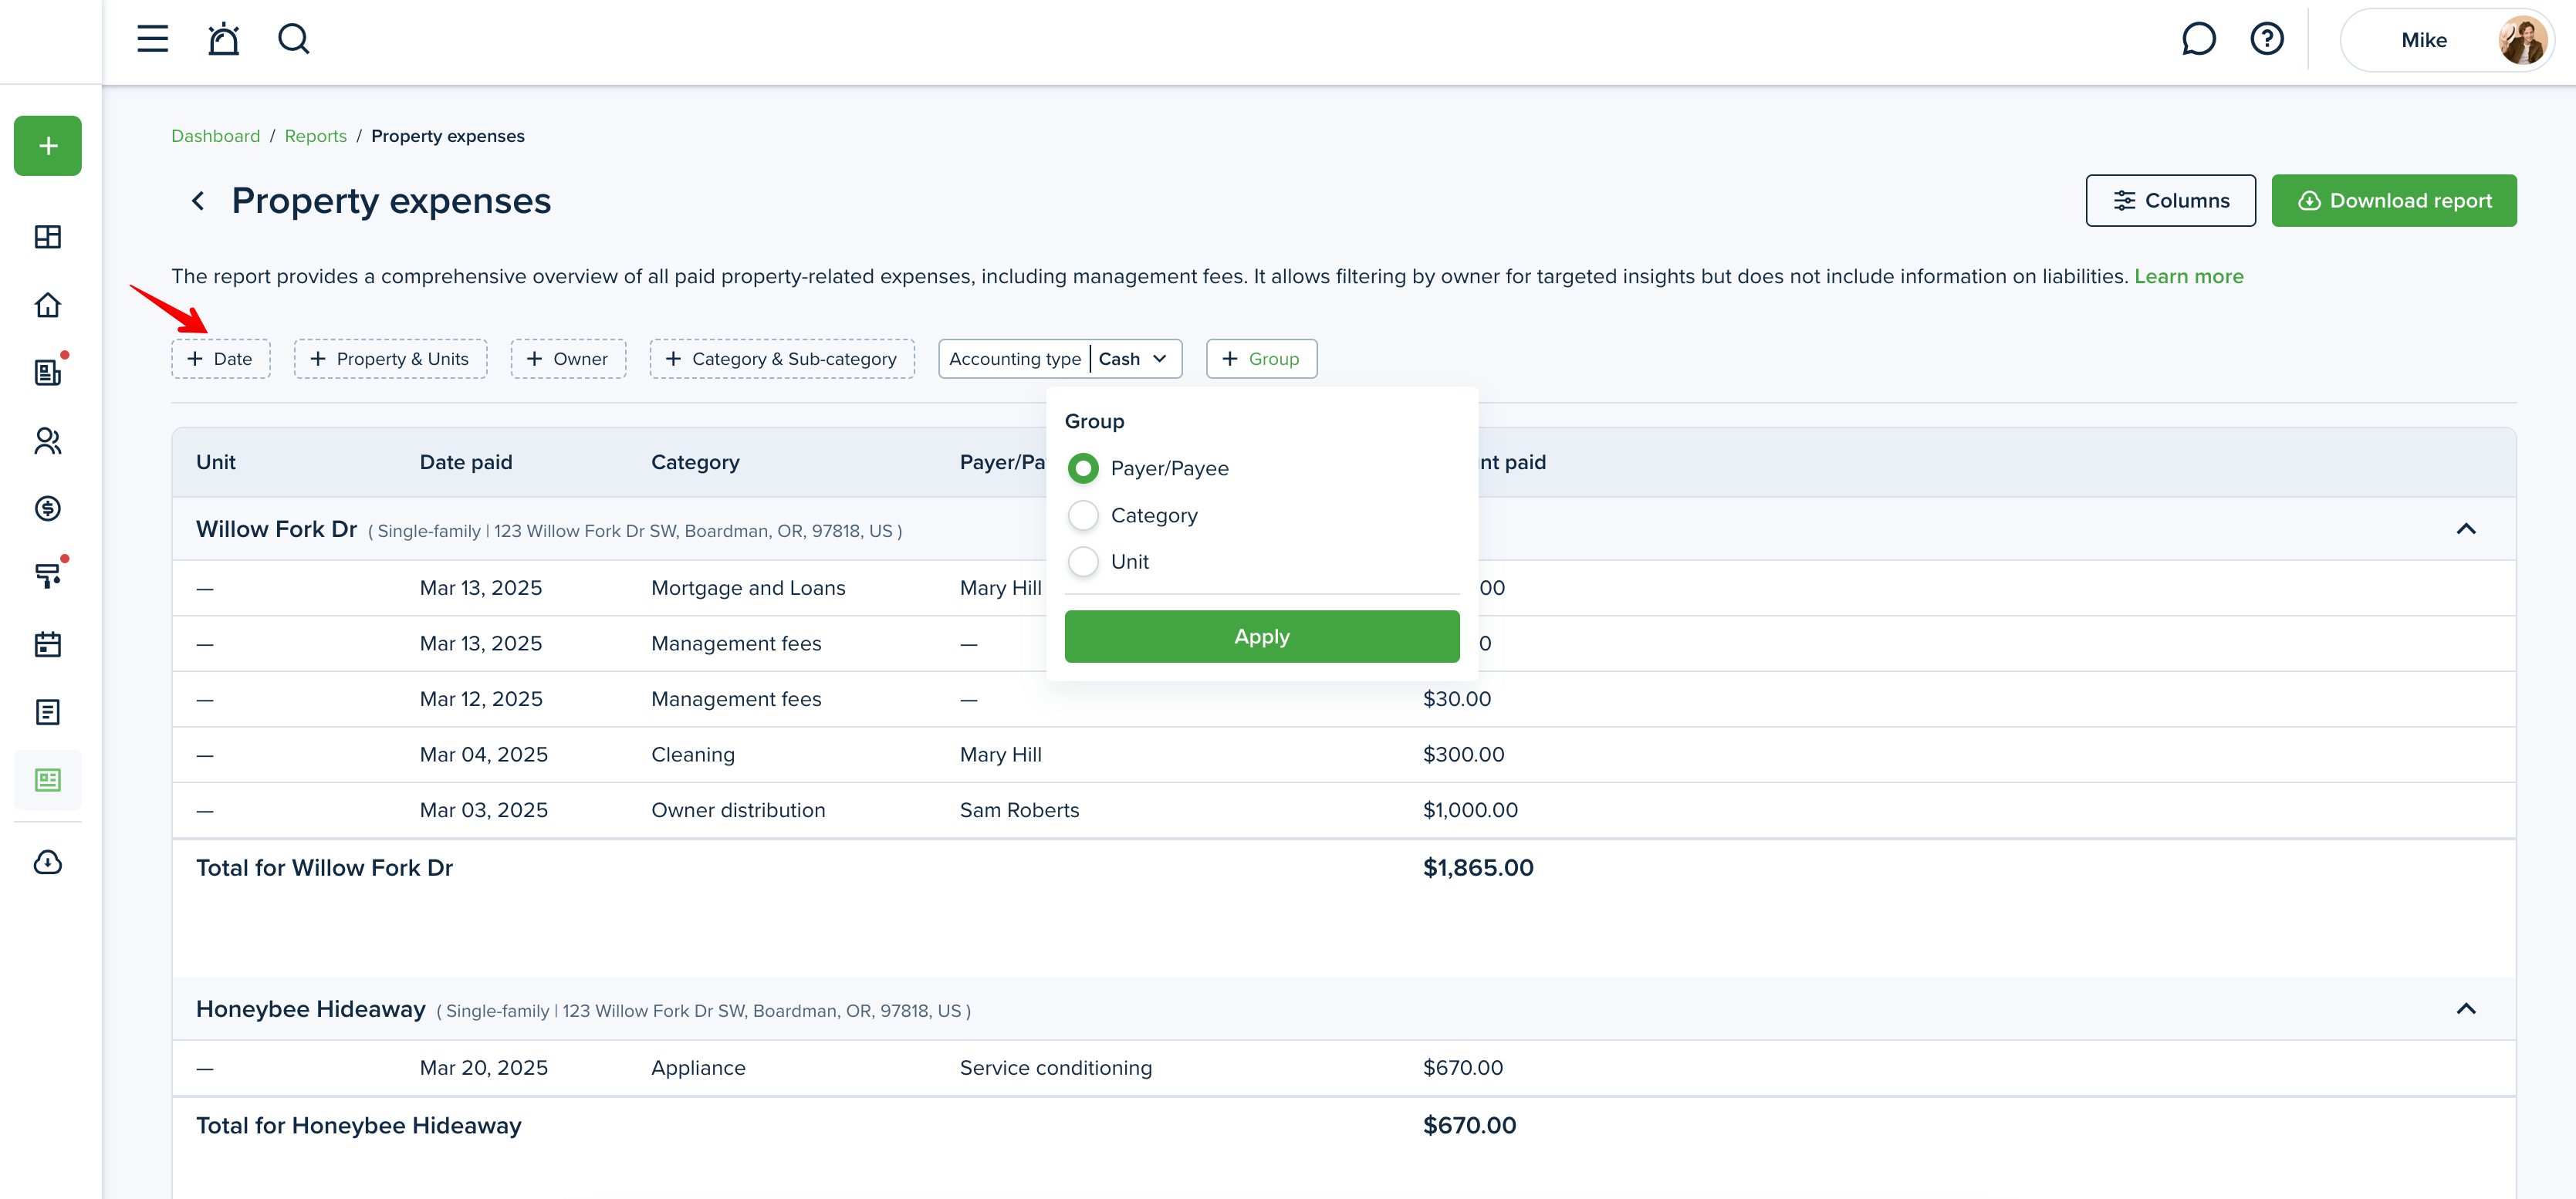Select the Payer/Payee radio option
The height and width of the screenshot is (1199, 2576).
click(1083, 468)
